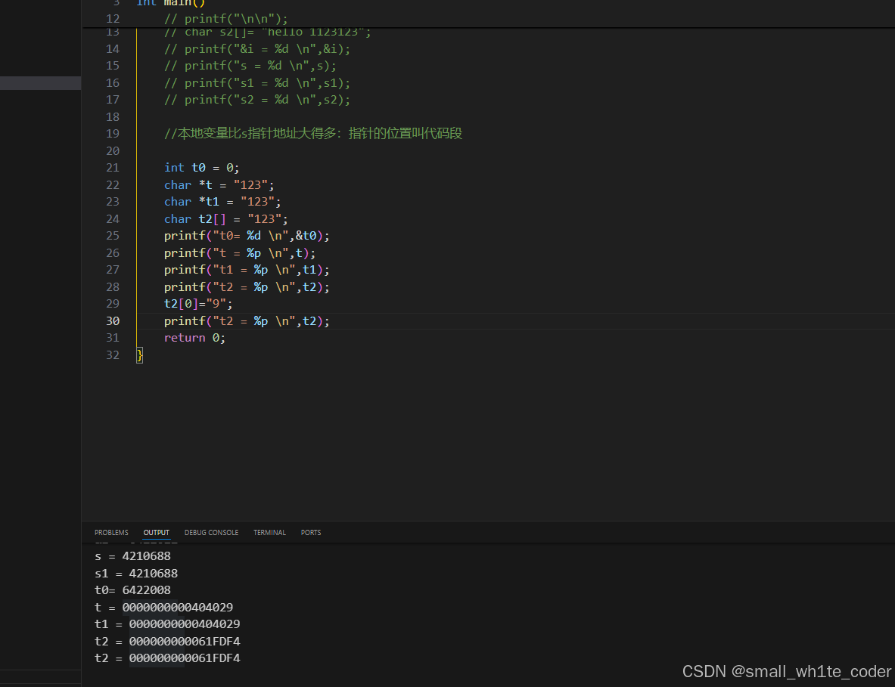Select the highlighted item in left sidebar
The image size is (895, 687).
point(40,83)
